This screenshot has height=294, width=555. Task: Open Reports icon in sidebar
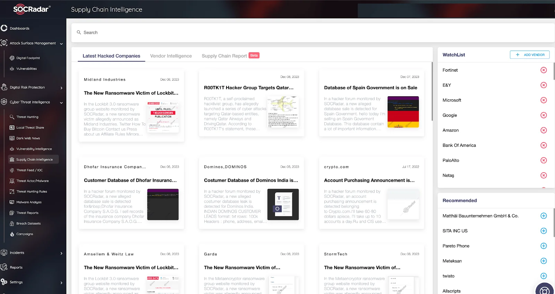click(x=4, y=267)
